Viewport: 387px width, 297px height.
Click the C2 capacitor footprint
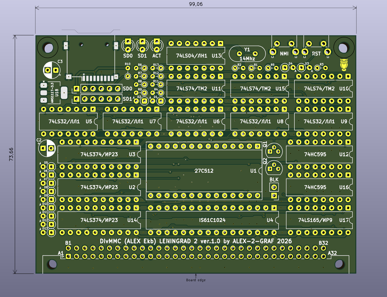(x=47, y=148)
